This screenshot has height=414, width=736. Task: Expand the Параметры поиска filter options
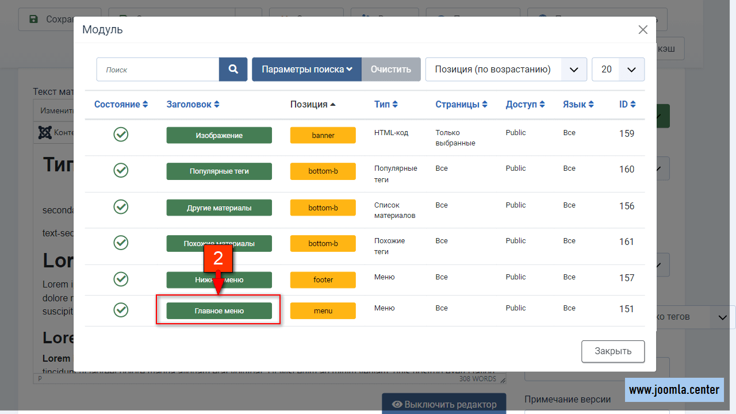[x=306, y=70]
